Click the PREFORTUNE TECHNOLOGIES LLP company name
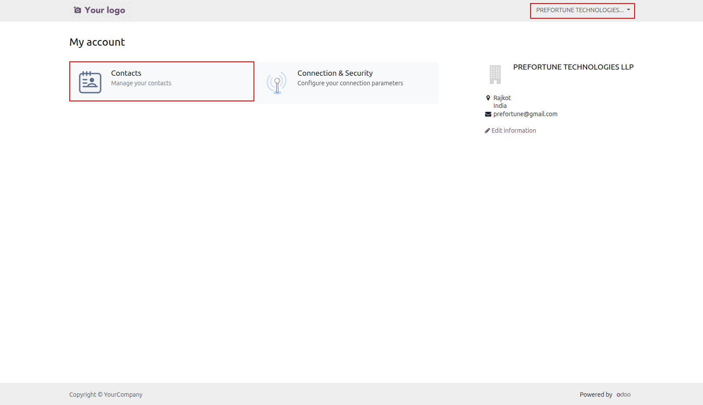This screenshot has width=703, height=405. tap(573, 67)
